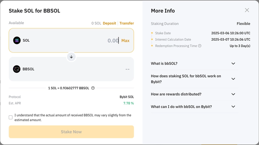The height and width of the screenshot is (145, 259).
Task: Click the SOL token icon
Action: (x=17, y=40)
